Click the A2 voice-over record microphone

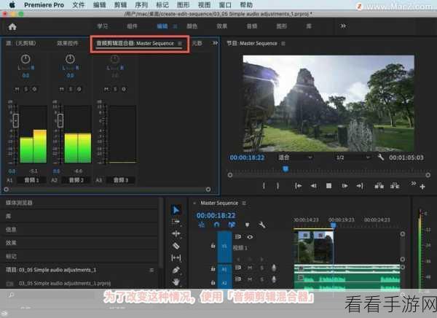click(274, 279)
